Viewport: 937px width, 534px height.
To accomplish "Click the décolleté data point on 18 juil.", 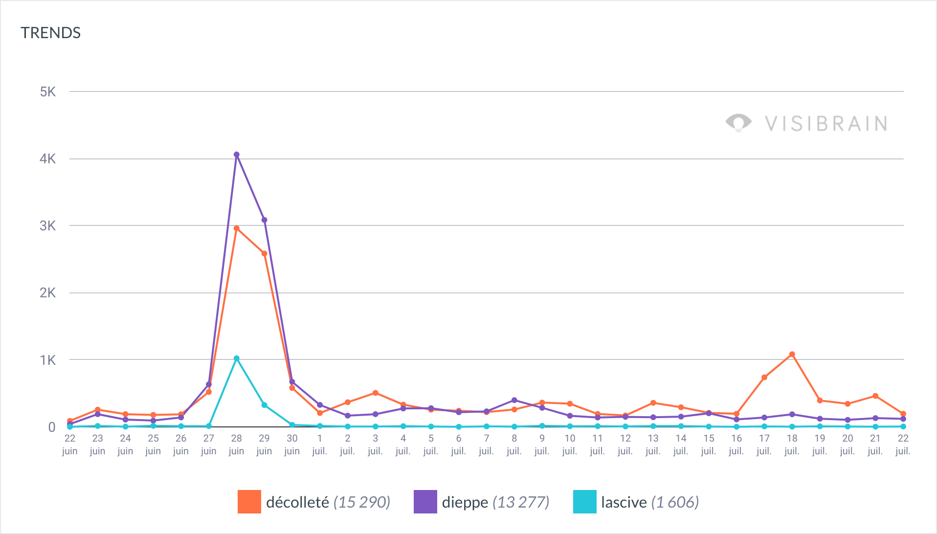I will click(792, 355).
